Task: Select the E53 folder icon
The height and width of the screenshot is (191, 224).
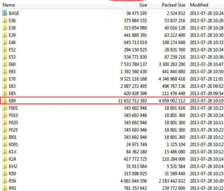Action: (x=4, y=57)
